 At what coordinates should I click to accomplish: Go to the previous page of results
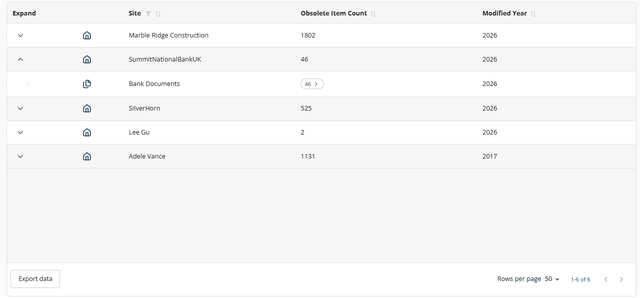(x=606, y=279)
